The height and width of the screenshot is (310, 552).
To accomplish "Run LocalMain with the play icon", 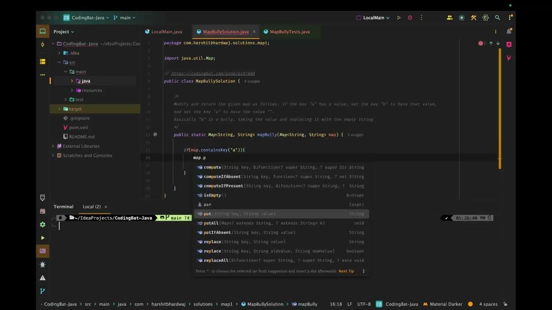I will point(399,18).
